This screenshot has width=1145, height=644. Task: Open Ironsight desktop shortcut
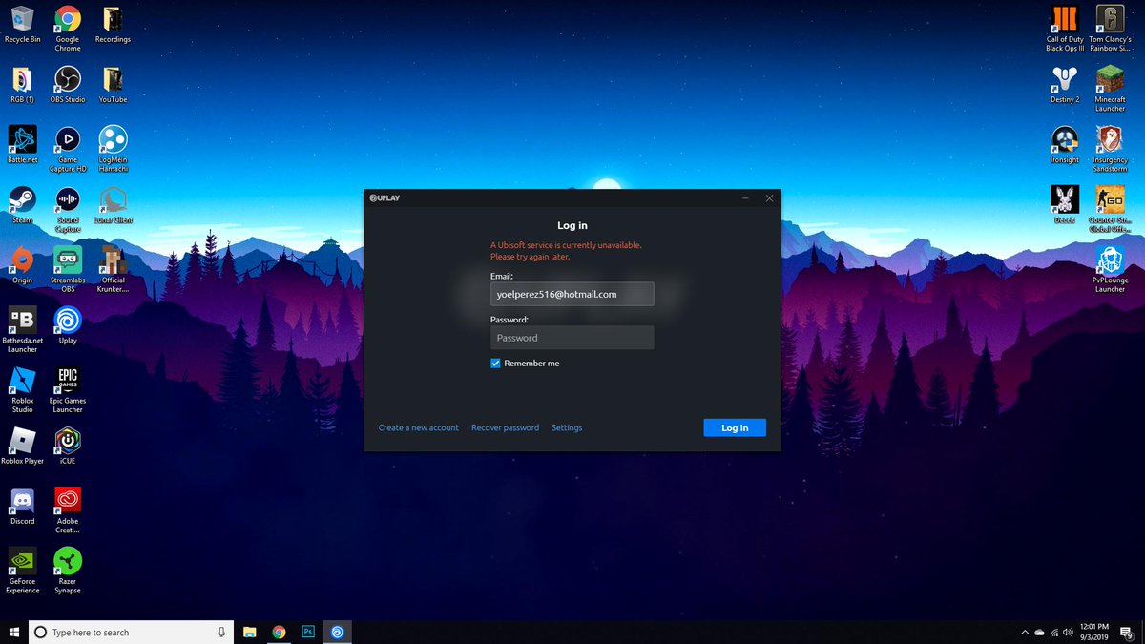click(x=1065, y=145)
